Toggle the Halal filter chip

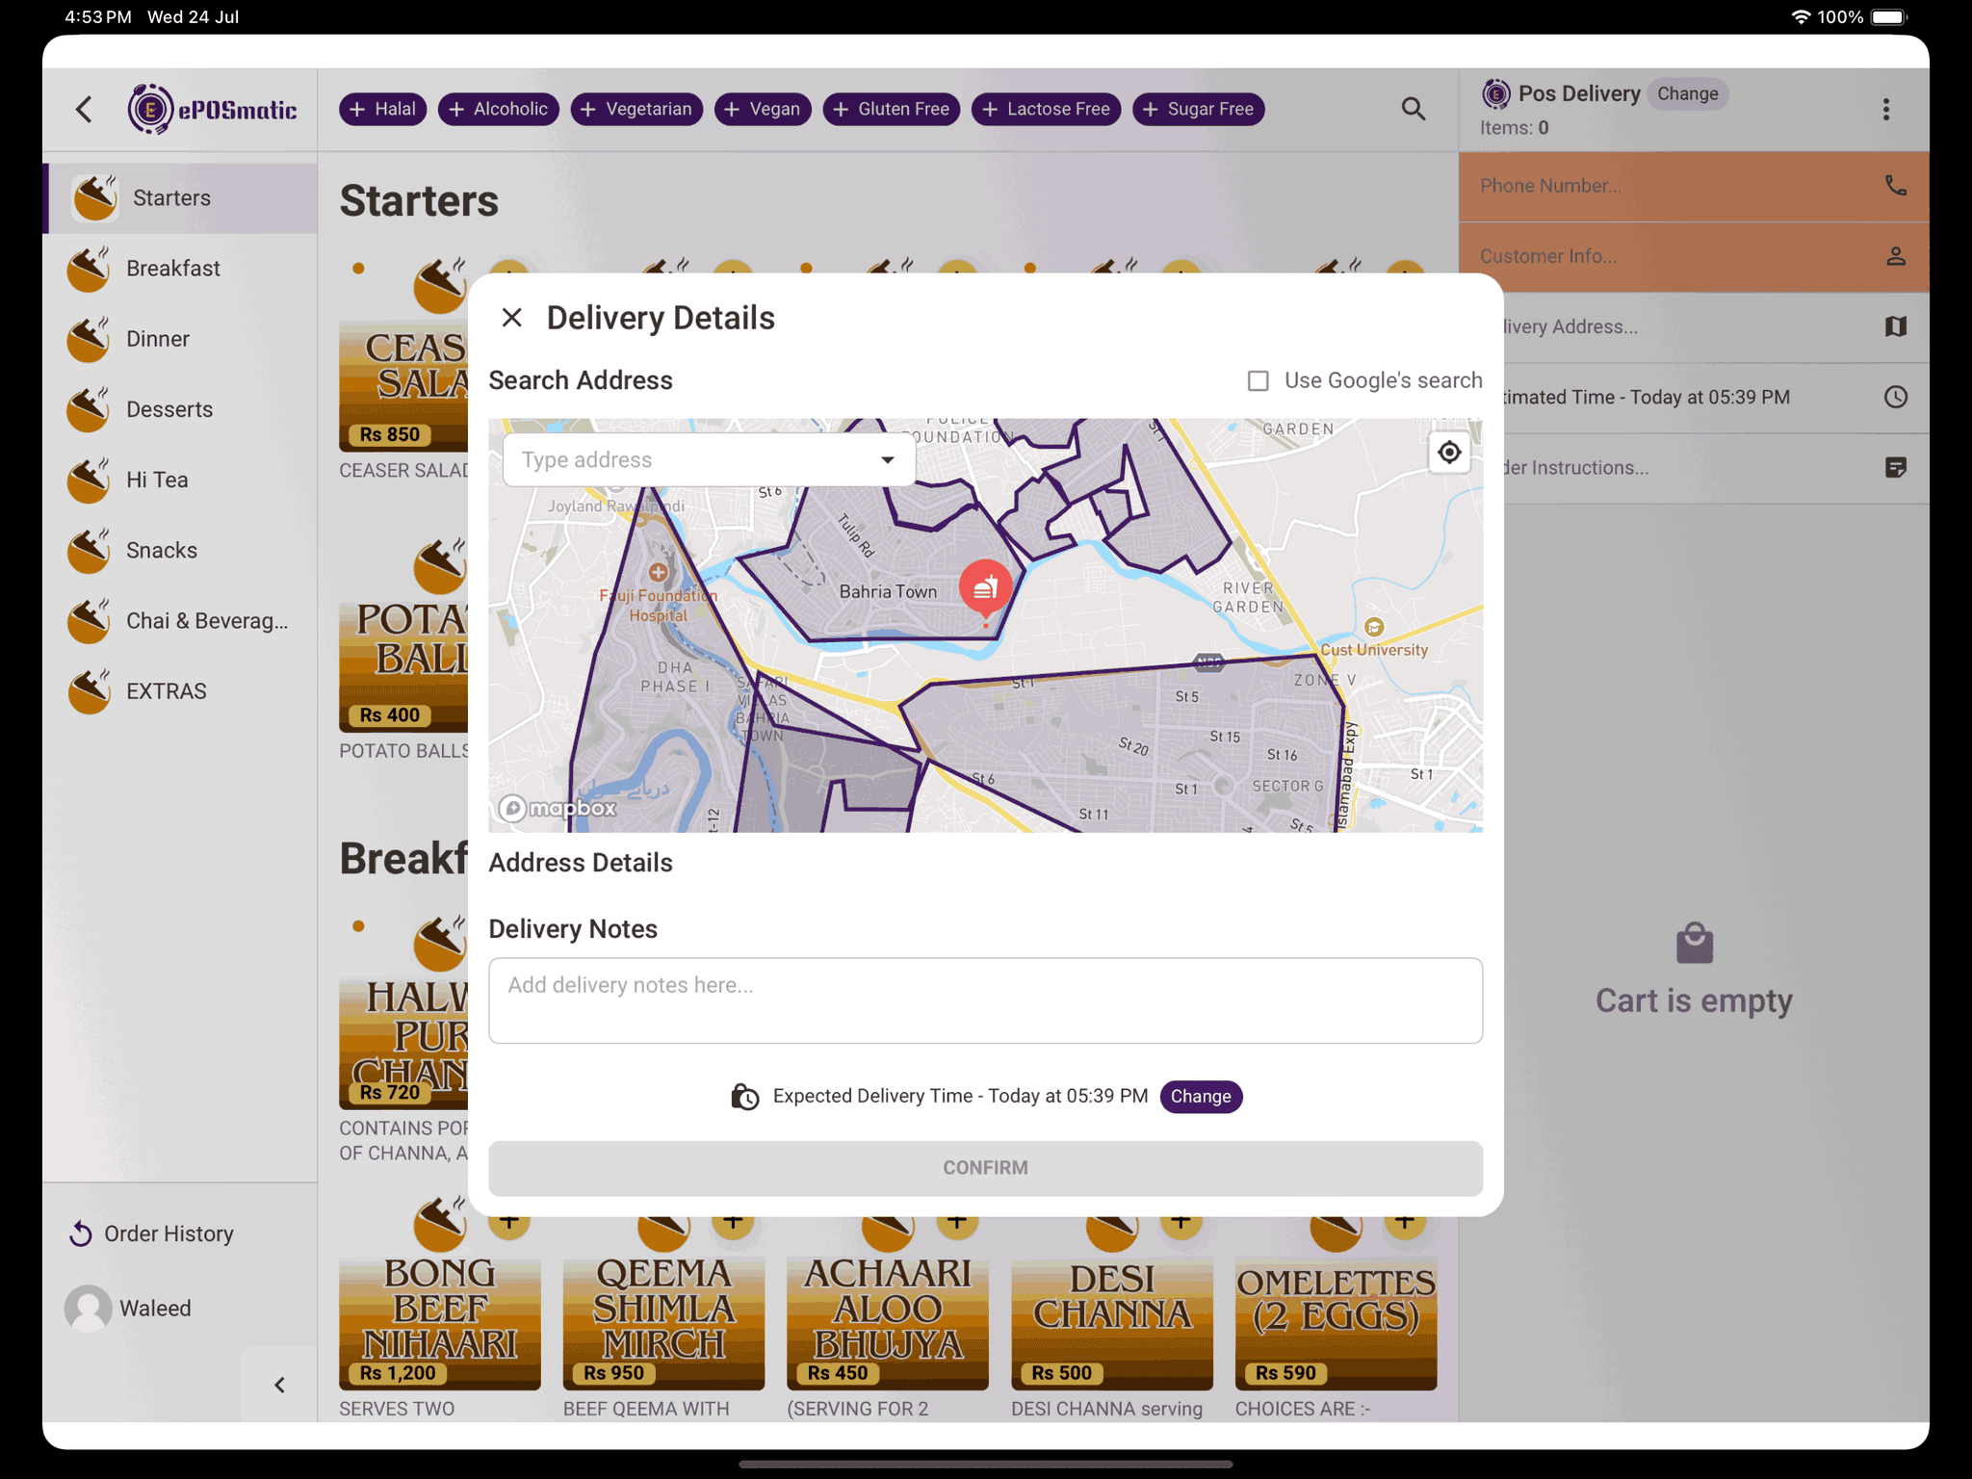coord(383,110)
